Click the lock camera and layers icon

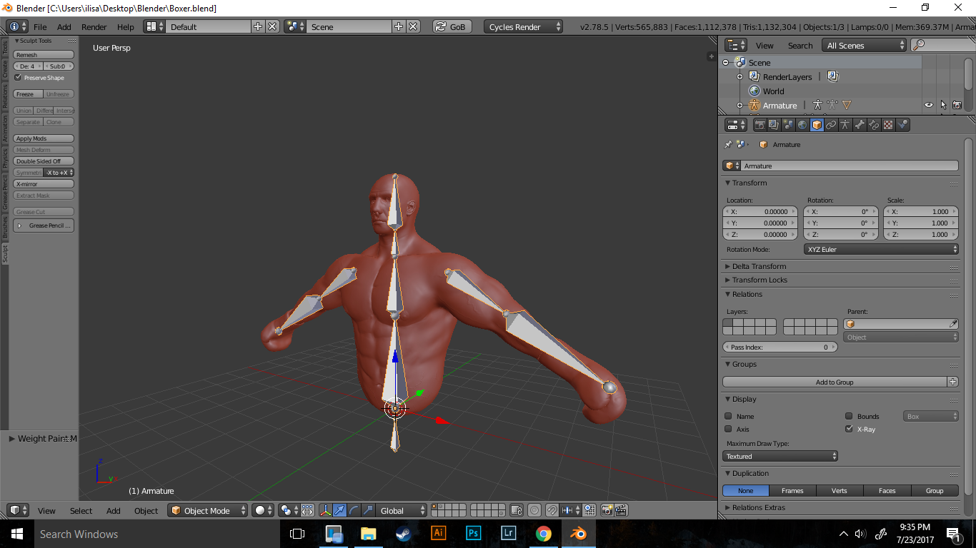[515, 510]
